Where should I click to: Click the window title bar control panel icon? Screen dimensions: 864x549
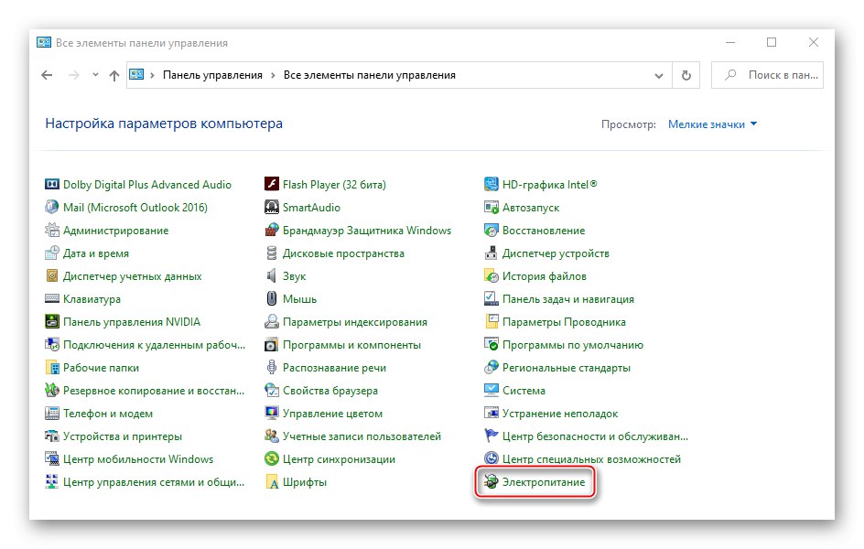[44, 42]
